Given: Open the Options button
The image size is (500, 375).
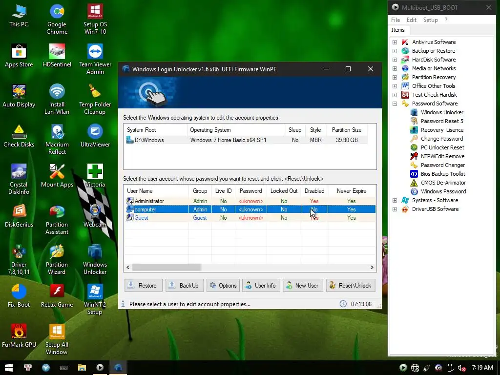Looking at the screenshot, I should pyautogui.click(x=224, y=285).
